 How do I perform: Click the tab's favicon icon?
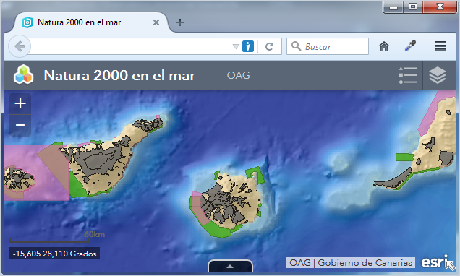tap(27, 22)
